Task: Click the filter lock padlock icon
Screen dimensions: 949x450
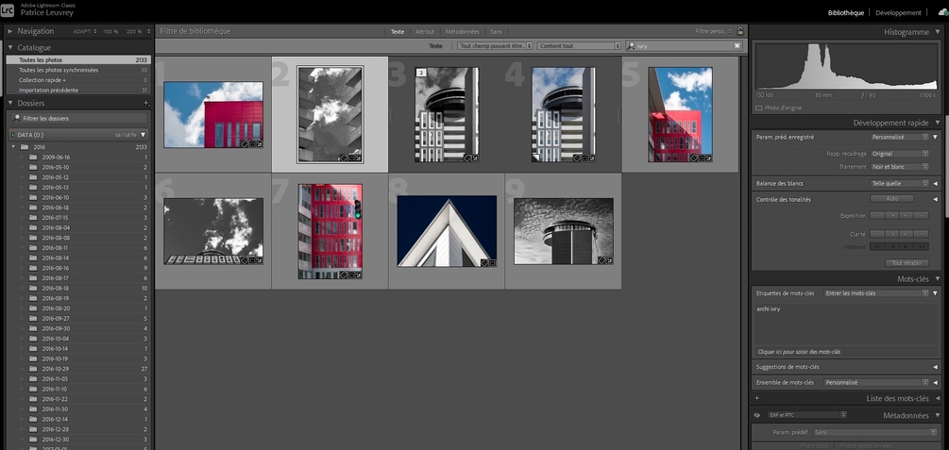Action: click(739, 31)
